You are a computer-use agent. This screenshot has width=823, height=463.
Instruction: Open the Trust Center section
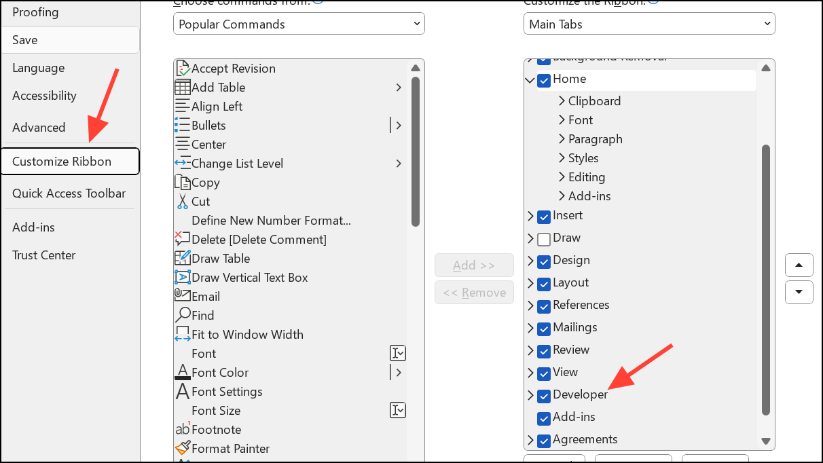click(x=42, y=255)
